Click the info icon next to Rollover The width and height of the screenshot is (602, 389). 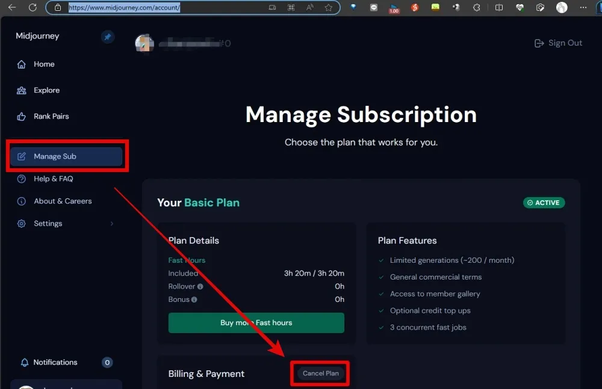[200, 287]
